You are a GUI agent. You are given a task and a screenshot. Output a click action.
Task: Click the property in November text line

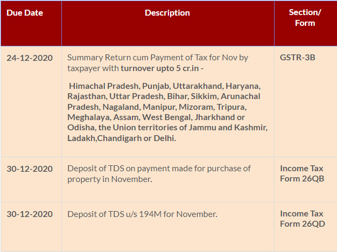110,179
